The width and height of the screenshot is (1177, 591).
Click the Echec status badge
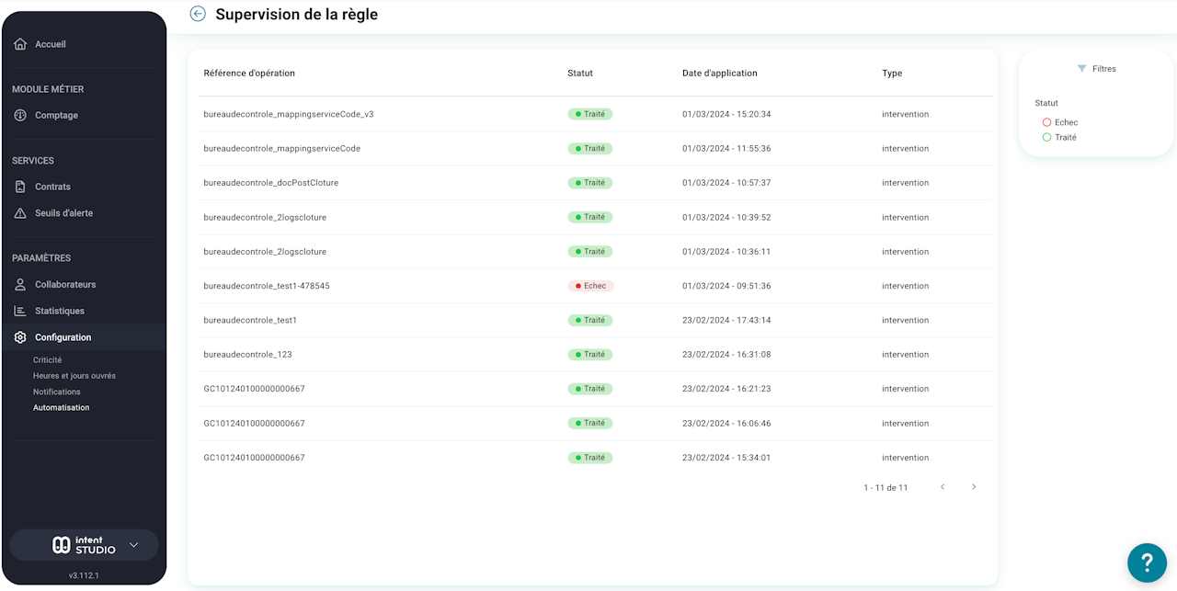click(x=590, y=286)
